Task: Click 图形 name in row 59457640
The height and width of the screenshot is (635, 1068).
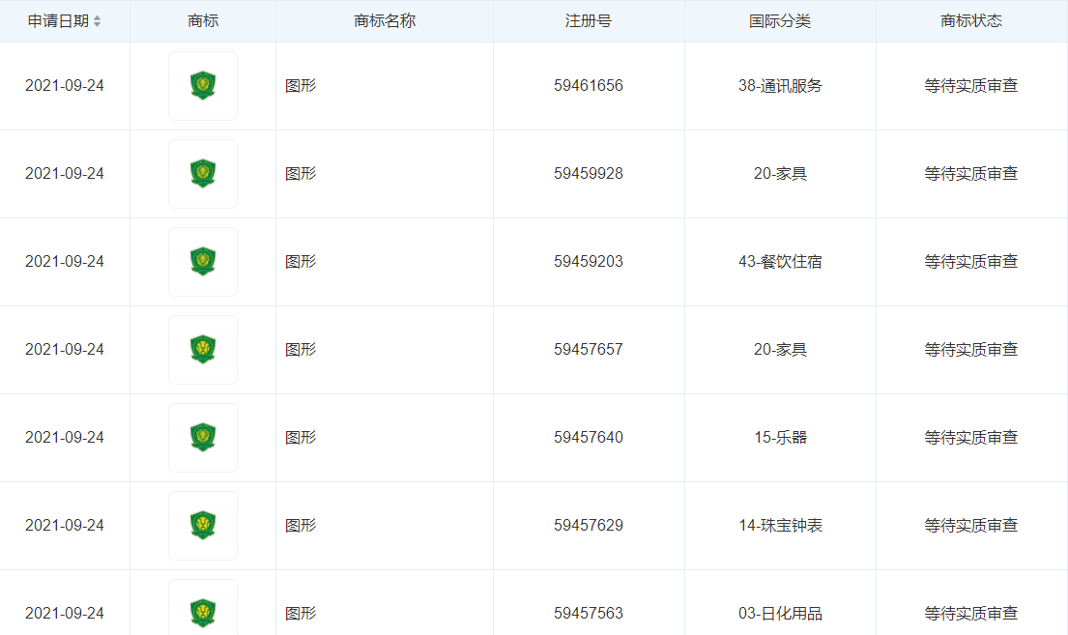Action: [301, 438]
